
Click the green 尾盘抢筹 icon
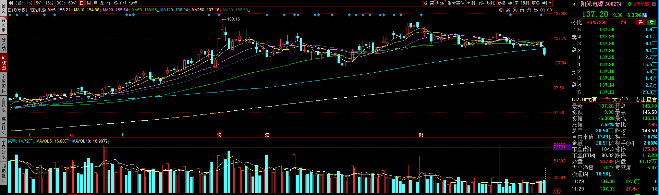click(630, 4)
